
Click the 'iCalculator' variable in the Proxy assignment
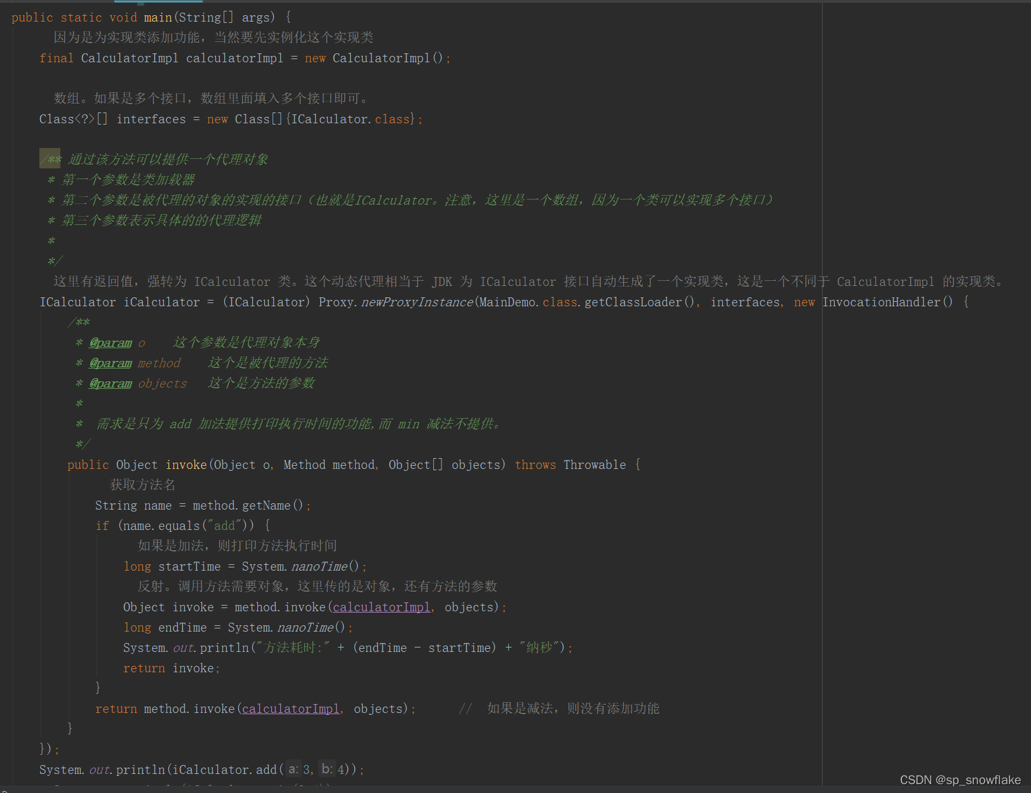pos(161,302)
